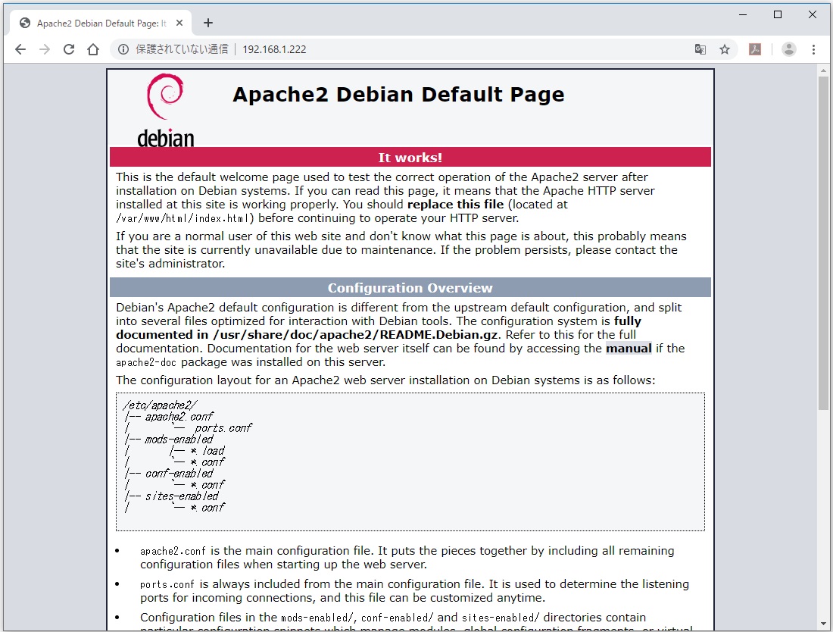The image size is (833, 632).
Task: Click the scrollbar up arrow
Action: click(x=823, y=70)
